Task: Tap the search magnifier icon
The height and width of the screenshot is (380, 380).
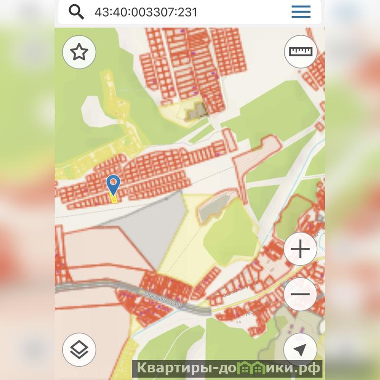Action: click(x=77, y=12)
